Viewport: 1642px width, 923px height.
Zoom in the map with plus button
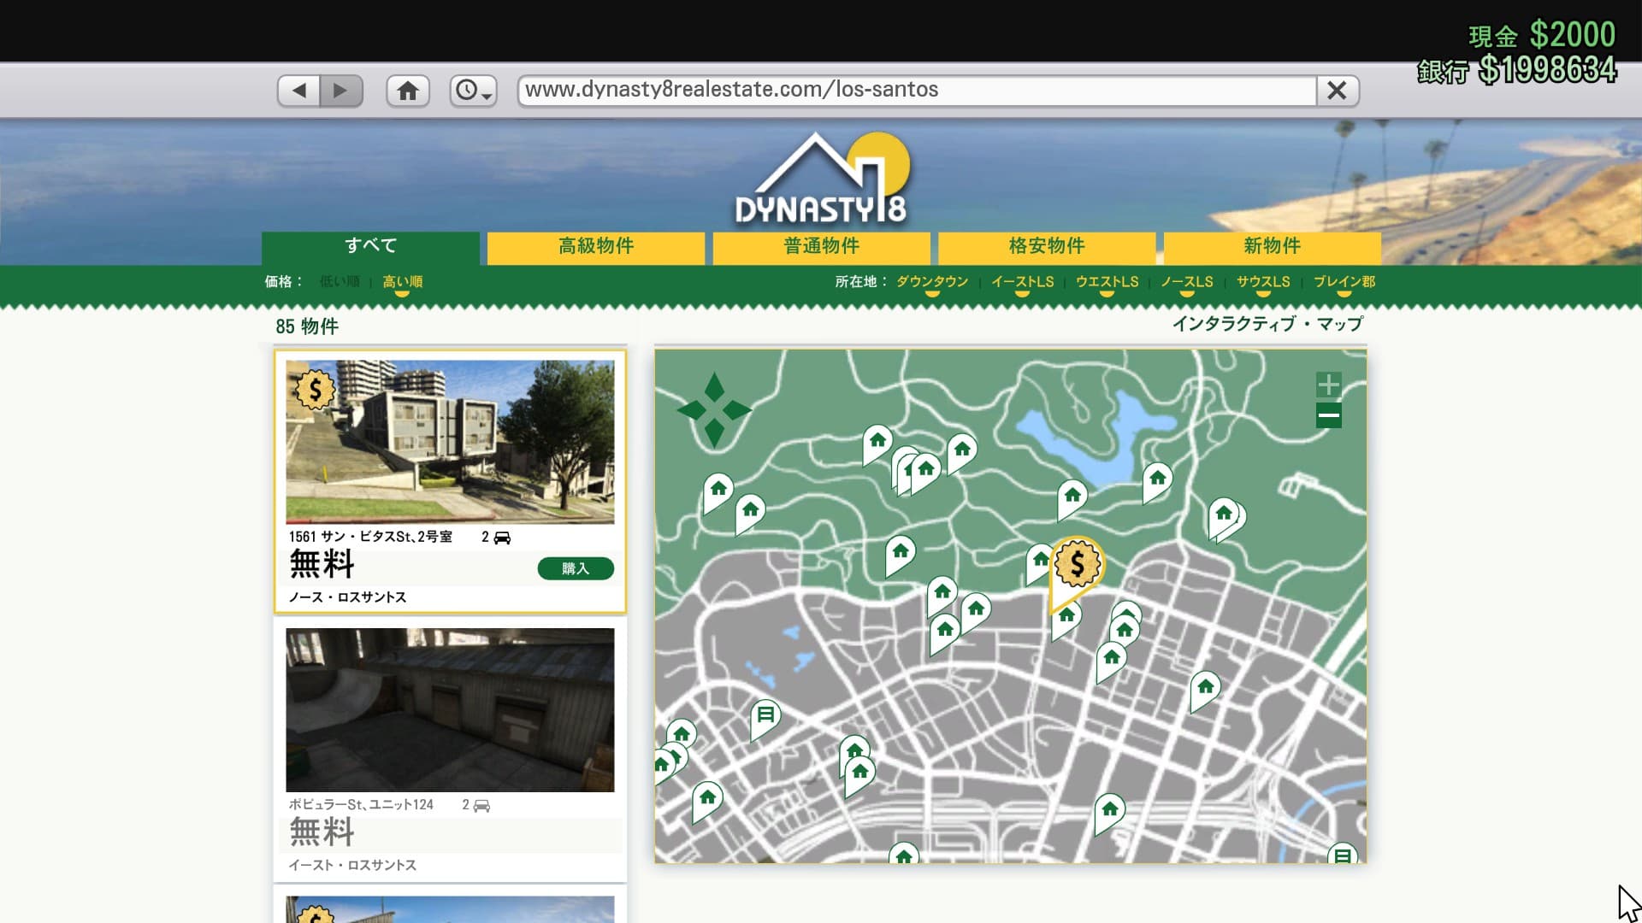pyautogui.click(x=1328, y=385)
